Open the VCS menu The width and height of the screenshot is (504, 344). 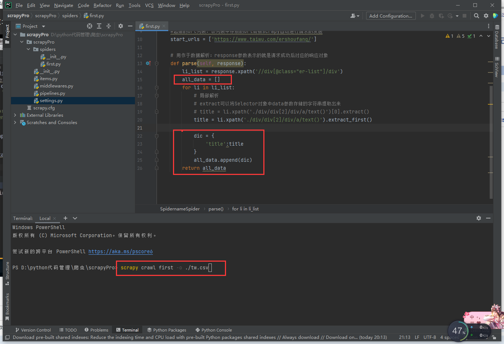click(149, 5)
